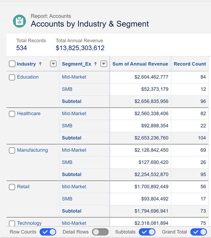Check the Healthcare row checkbox
This screenshot has height=238, width=211.
click(12, 114)
